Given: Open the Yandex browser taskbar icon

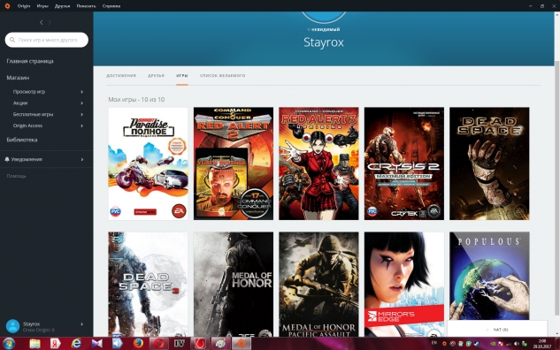Looking at the screenshot, I should point(56,344).
